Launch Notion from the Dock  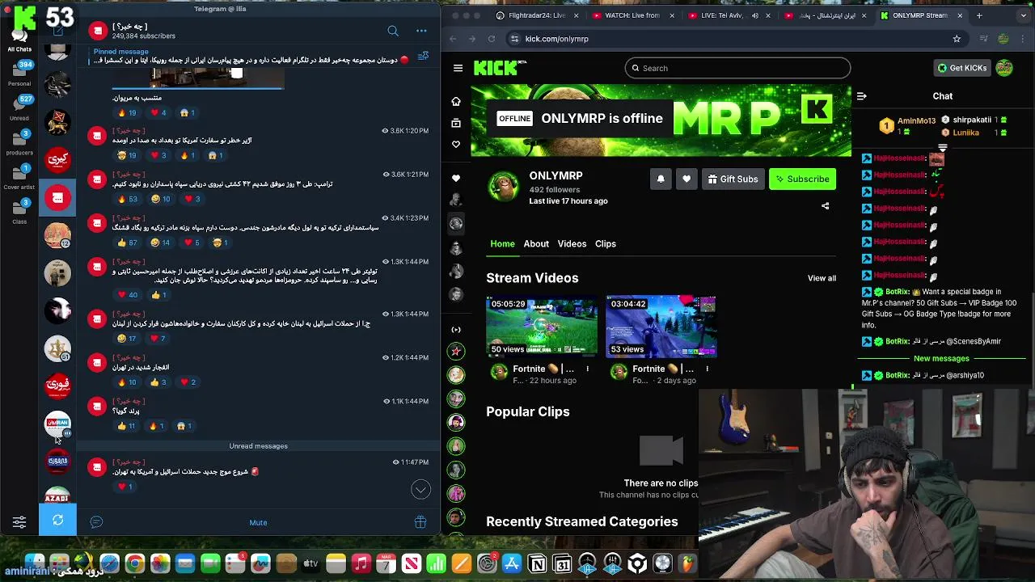point(537,563)
